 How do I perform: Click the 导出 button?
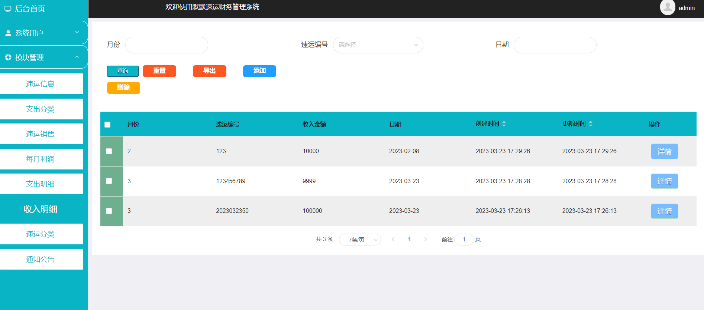coord(210,71)
